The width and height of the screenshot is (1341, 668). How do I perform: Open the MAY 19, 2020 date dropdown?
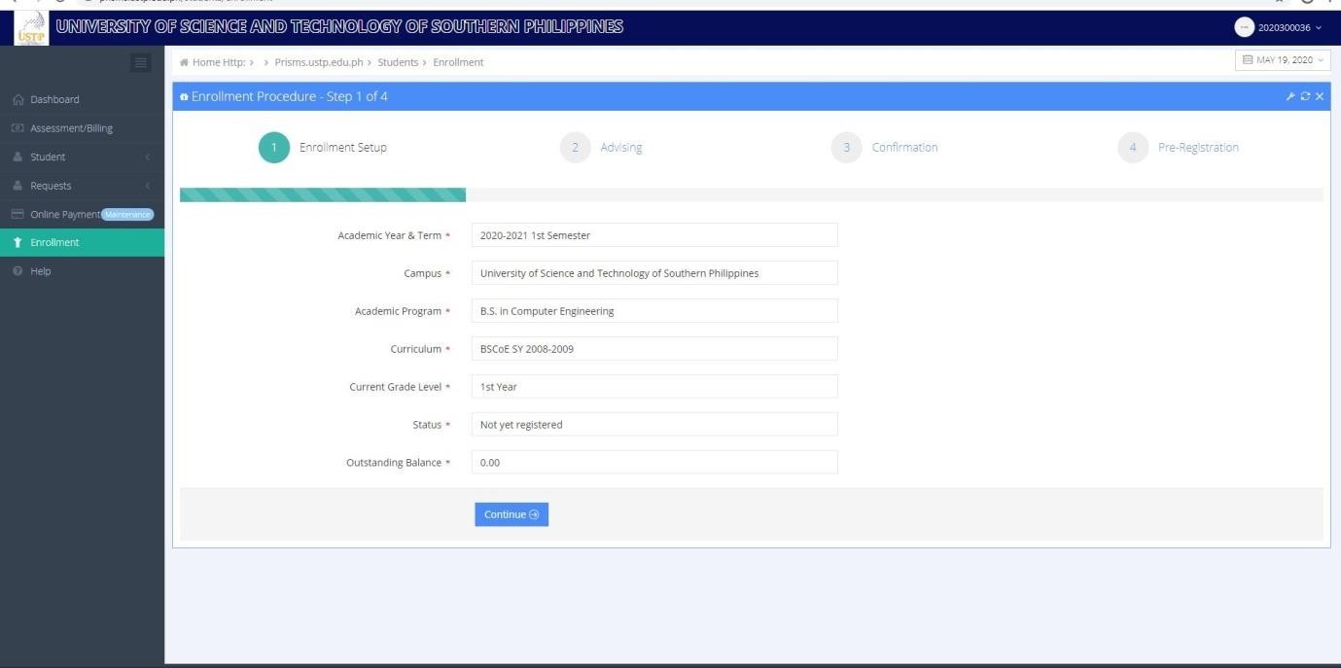pyautogui.click(x=1283, y=60)
